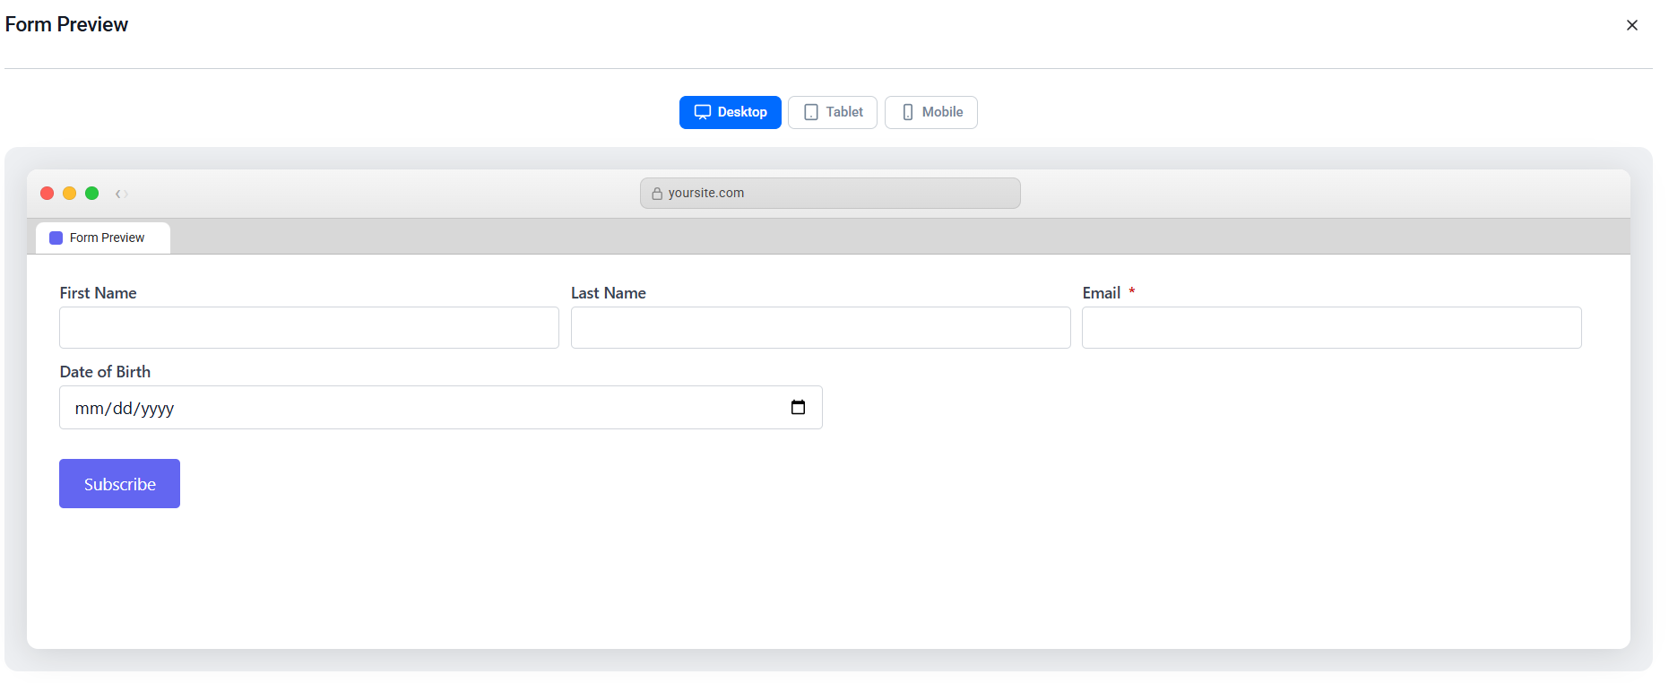
Task: Click the Subscribe button
Action: [x=119, y=484]
